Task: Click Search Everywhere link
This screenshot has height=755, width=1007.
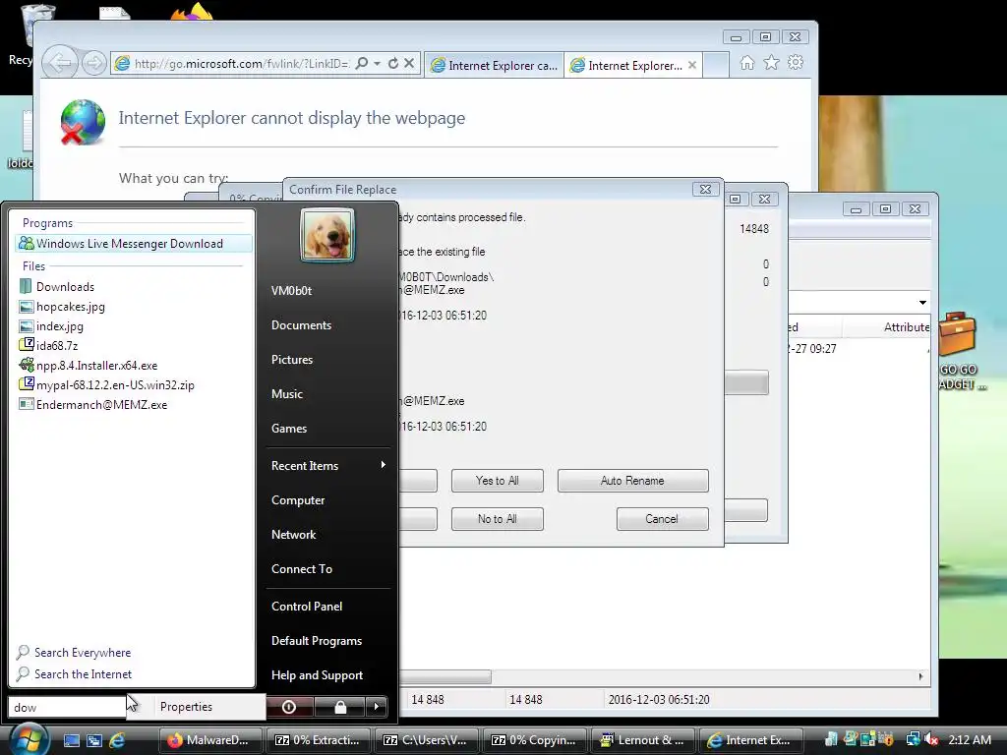Action: click(73, 653)
